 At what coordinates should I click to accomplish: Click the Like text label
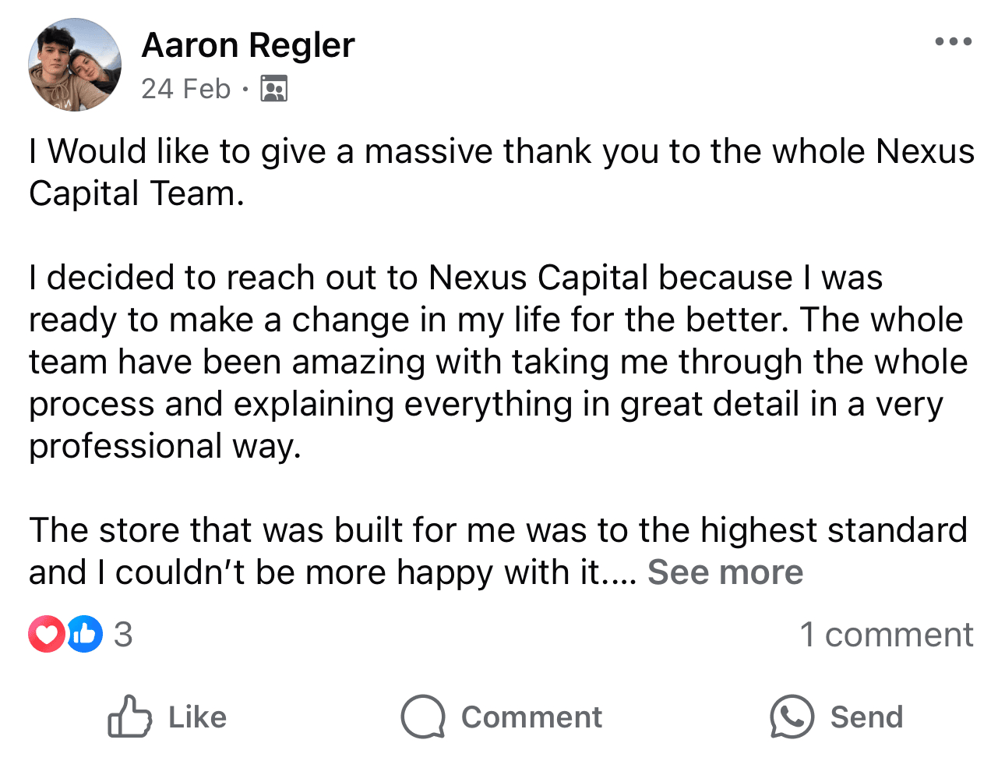click(197, 717)
